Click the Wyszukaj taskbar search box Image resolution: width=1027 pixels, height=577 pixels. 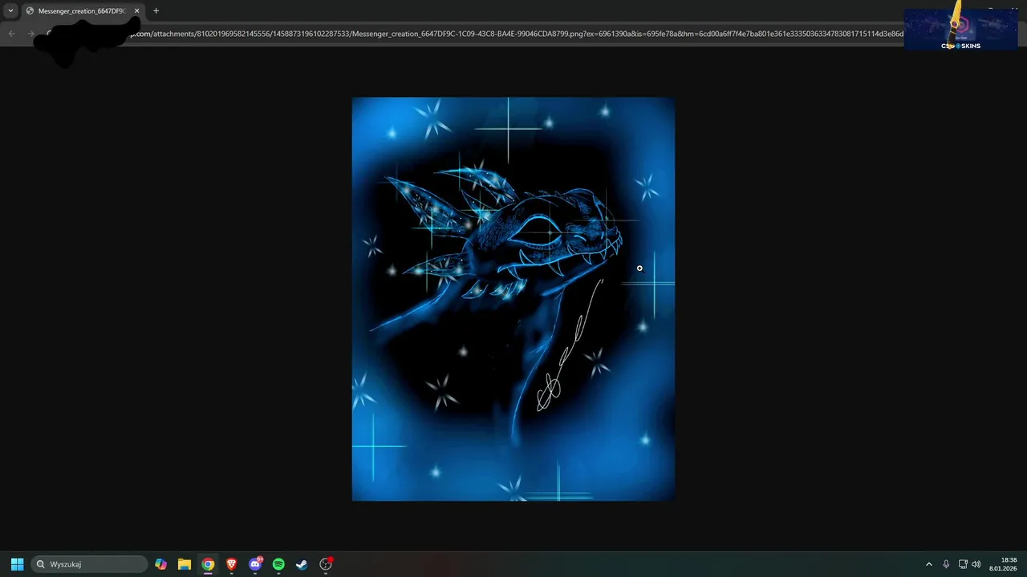tap(90, 564)
